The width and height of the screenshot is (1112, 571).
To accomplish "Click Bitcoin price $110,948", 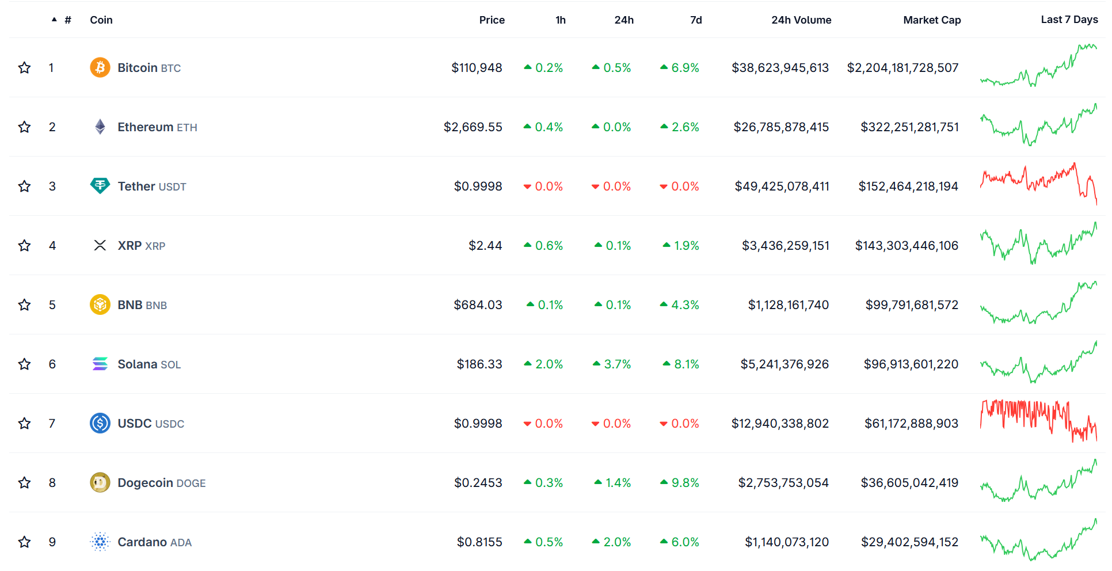I will click(477, 68).
